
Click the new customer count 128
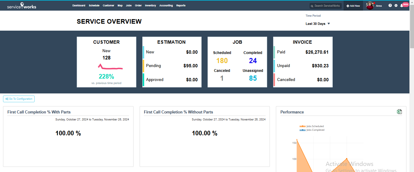(107, 58)
